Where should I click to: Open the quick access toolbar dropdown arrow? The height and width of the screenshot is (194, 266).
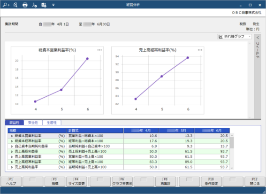pyautogui.click(x=53, y=5)
